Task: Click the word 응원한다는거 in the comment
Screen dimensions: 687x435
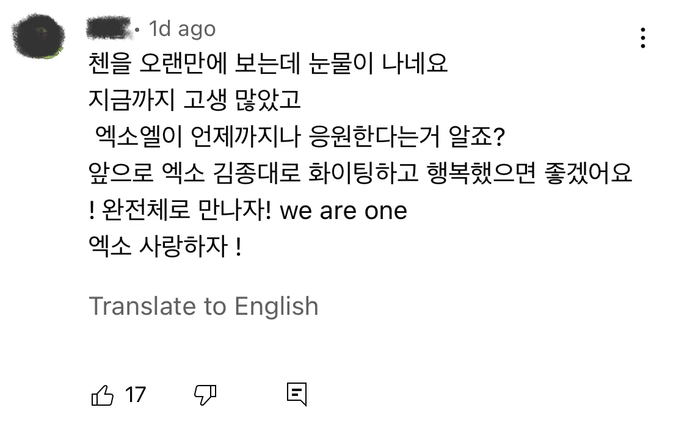Action: coord(374,137)
